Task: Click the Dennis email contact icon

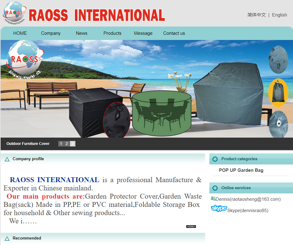Action: coord(212,198)
